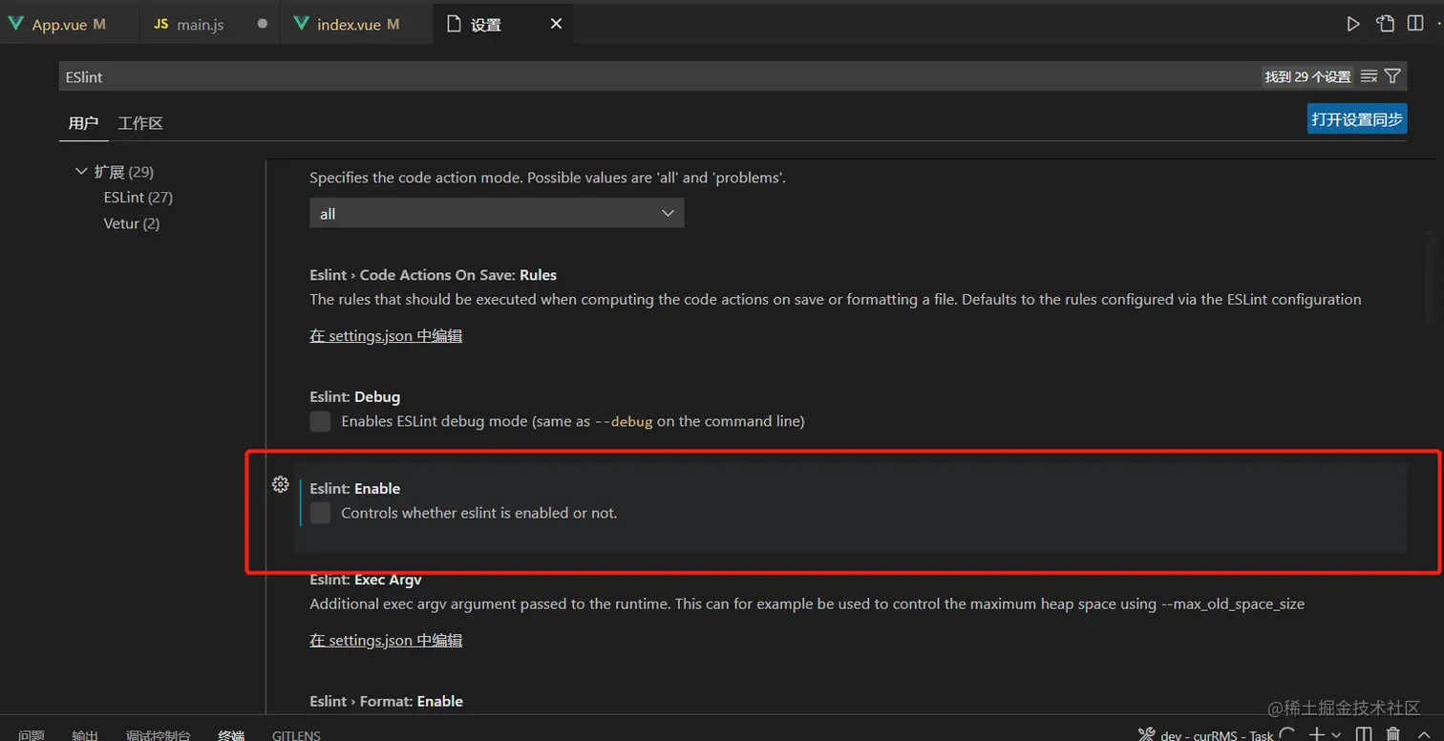Select Vetur (2) in the settings tree
This screenshot has height=741, width=1444.
(132, 223)
